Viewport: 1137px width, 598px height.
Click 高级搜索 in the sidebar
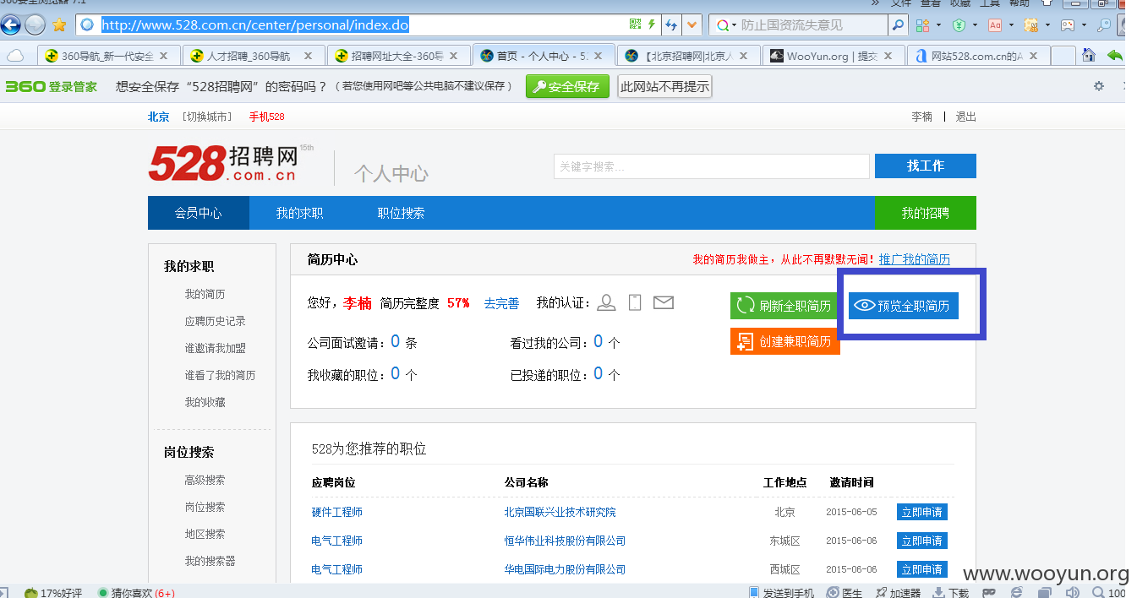205,481
